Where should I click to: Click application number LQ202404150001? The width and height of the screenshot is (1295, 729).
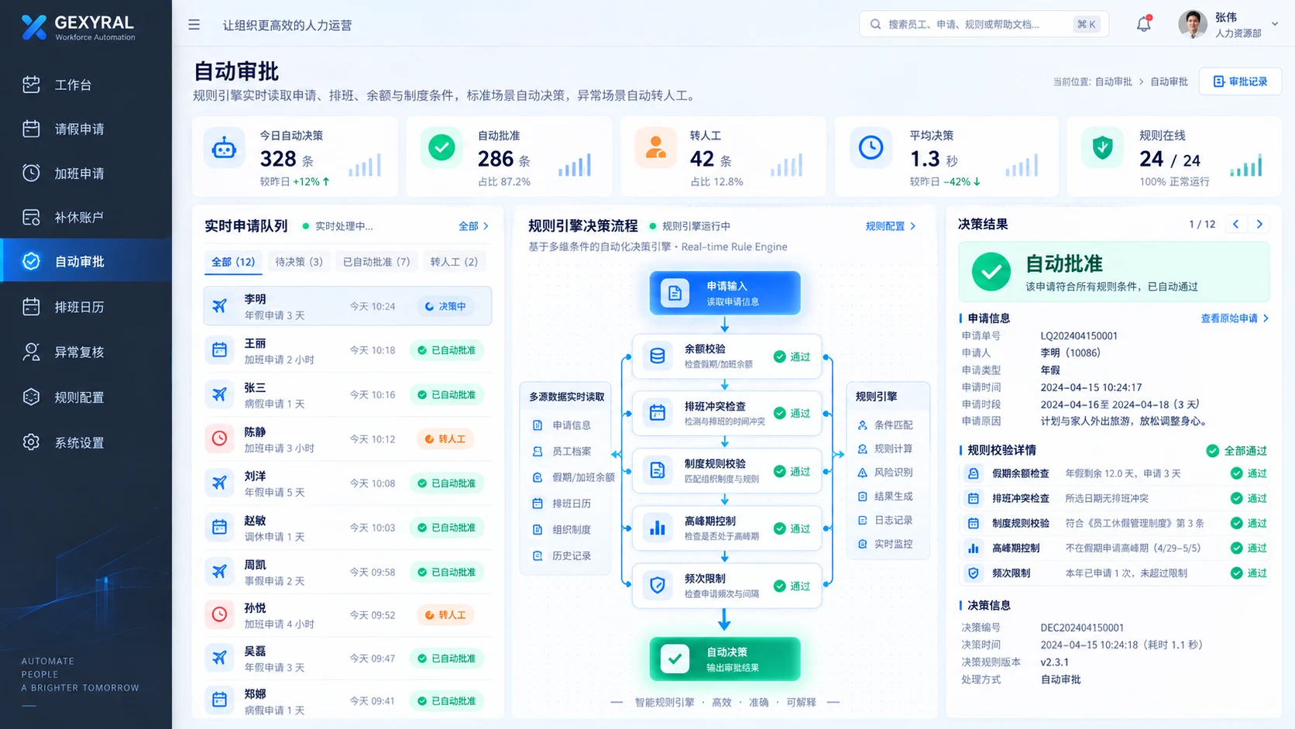coord(1079,335)
